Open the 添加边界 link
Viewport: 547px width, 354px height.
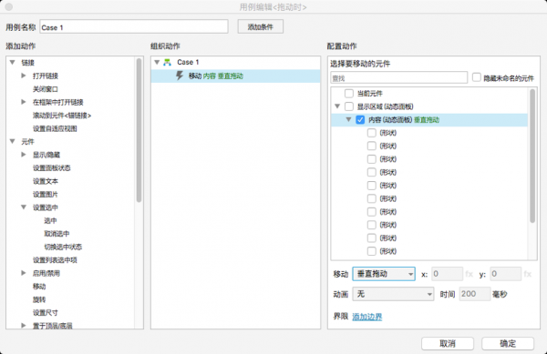(x=367, y=317)
